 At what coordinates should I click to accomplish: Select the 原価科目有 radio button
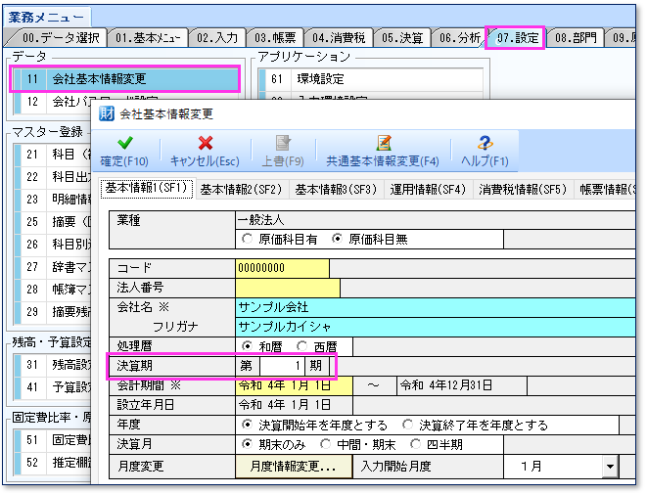click(247, 238)
